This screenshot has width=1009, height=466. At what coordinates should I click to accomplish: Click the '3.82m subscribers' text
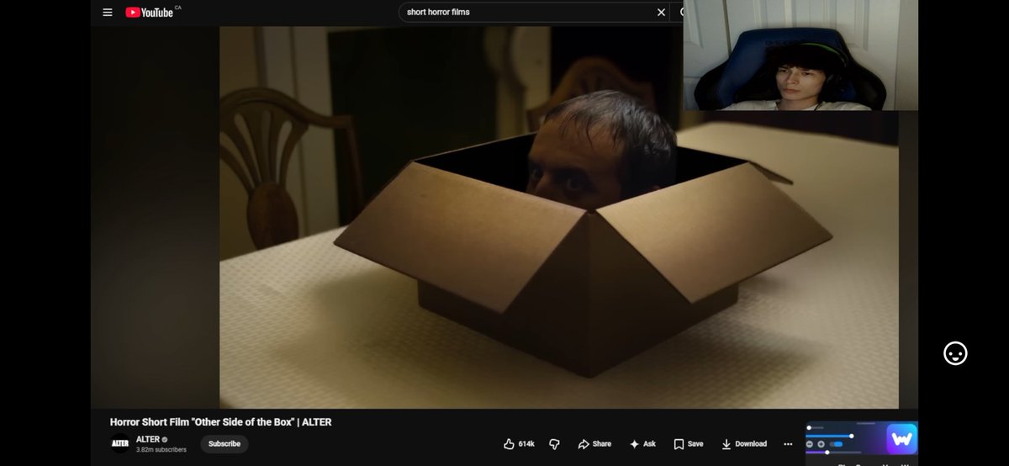[x=161, y=450]
